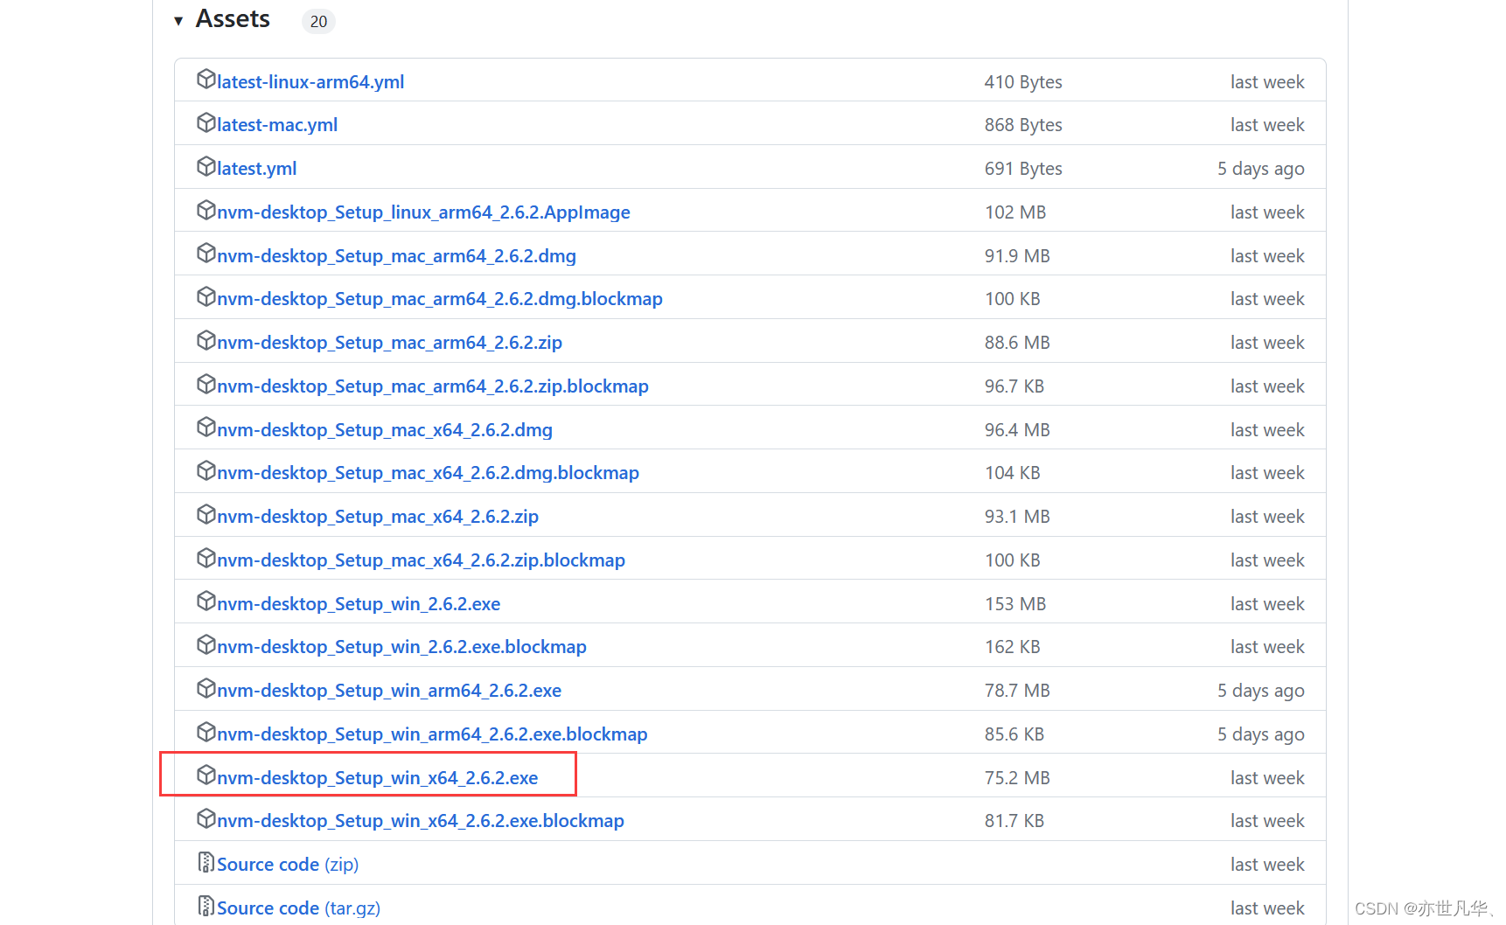Collapse the Assets section triangle
The image size is (1506, 925).
click(x=178, y=21)
